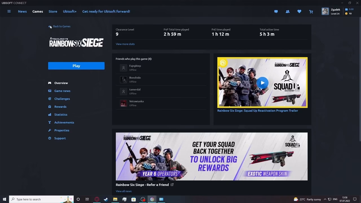
Task: Click the Support help icon
Action: 50,138
